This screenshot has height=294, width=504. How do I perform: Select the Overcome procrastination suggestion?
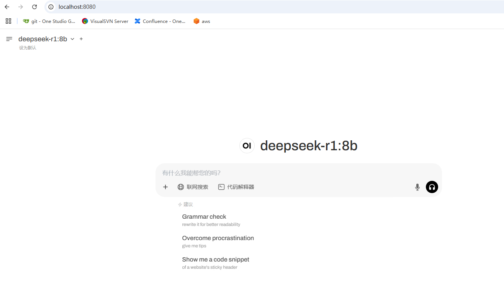pos(218,242)
